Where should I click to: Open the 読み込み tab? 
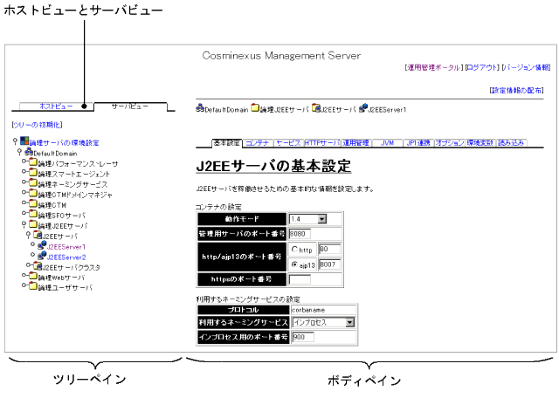pyautogui.click(x=511, y=143)
